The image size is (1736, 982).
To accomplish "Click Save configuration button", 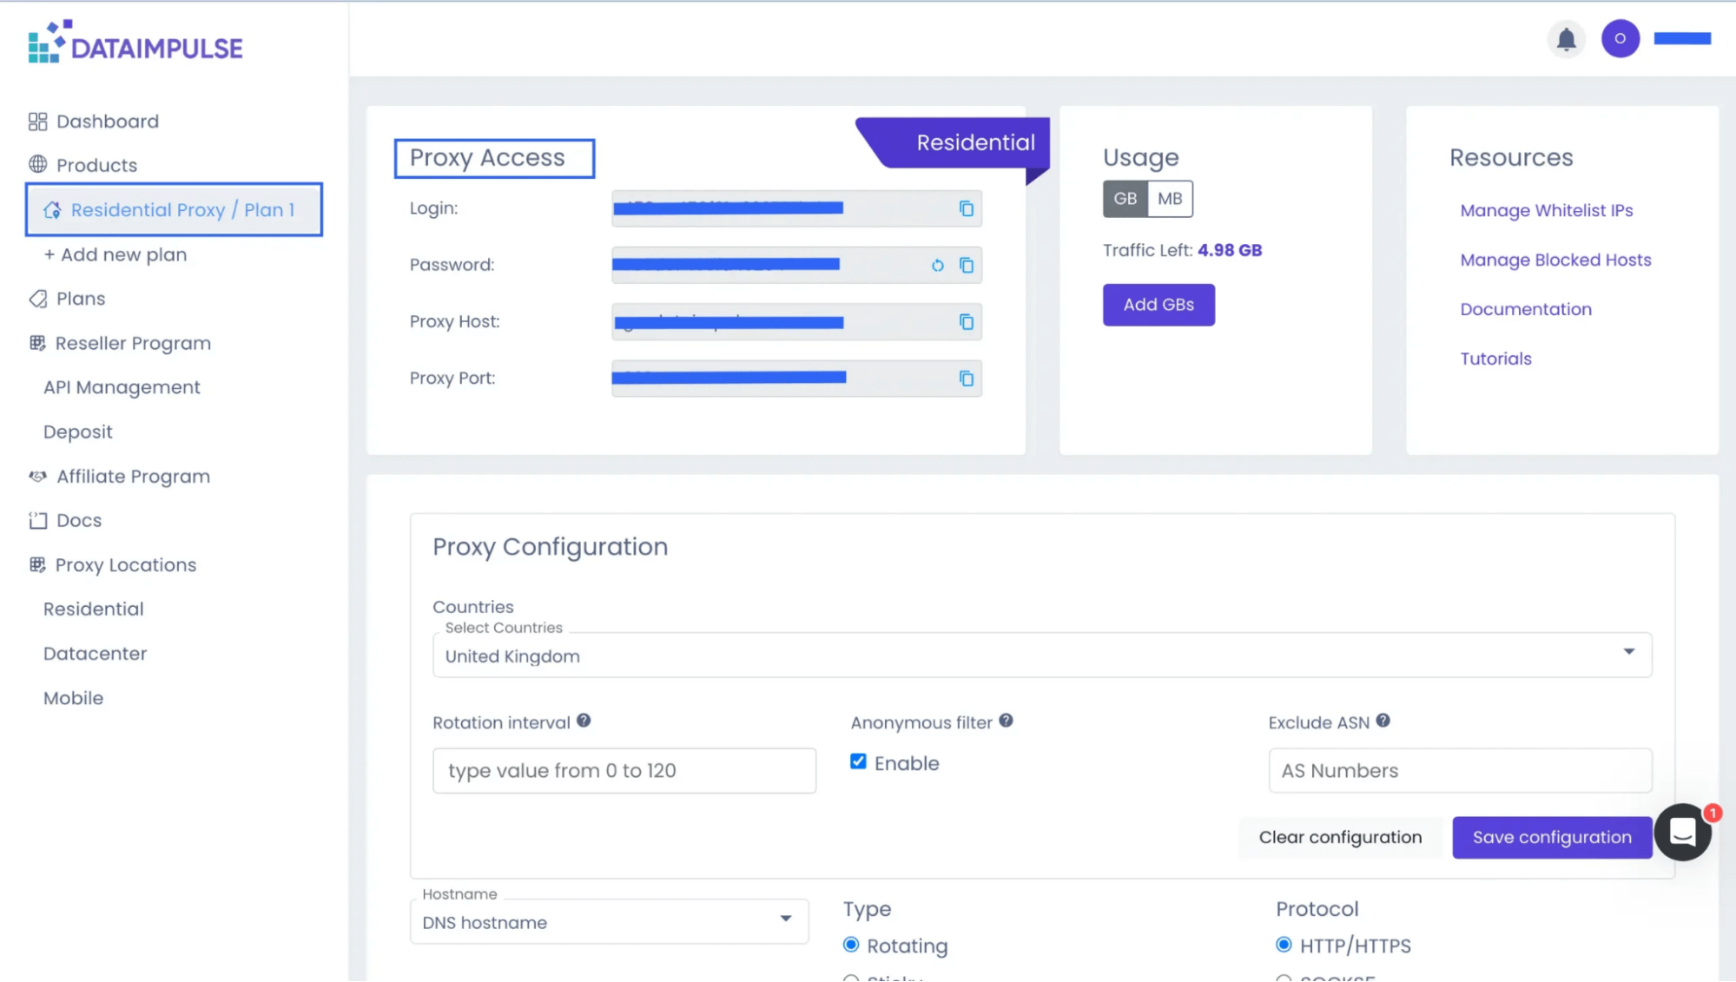I will (1551, 837).
